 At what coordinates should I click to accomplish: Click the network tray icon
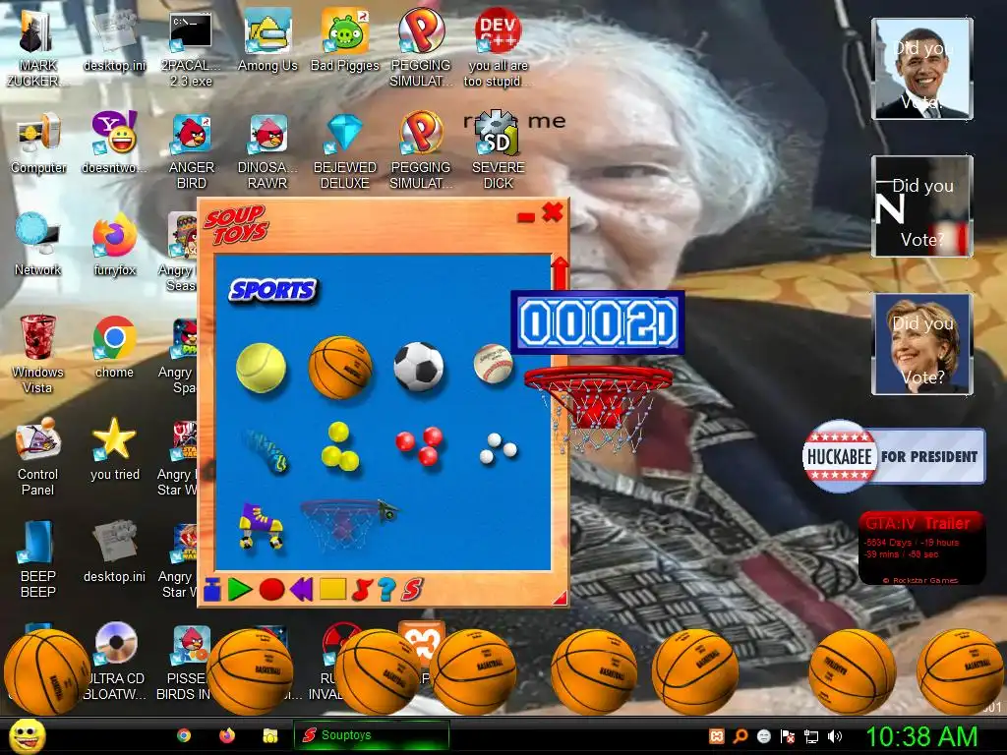[x=811, y=736]
